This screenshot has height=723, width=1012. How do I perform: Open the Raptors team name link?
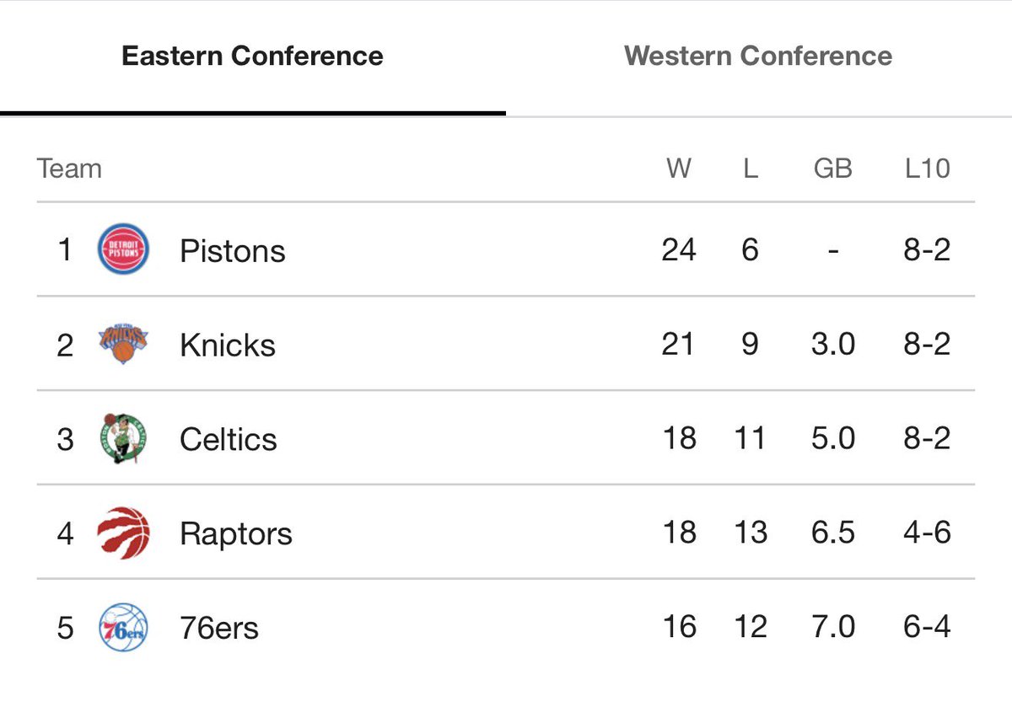[236, 534]
